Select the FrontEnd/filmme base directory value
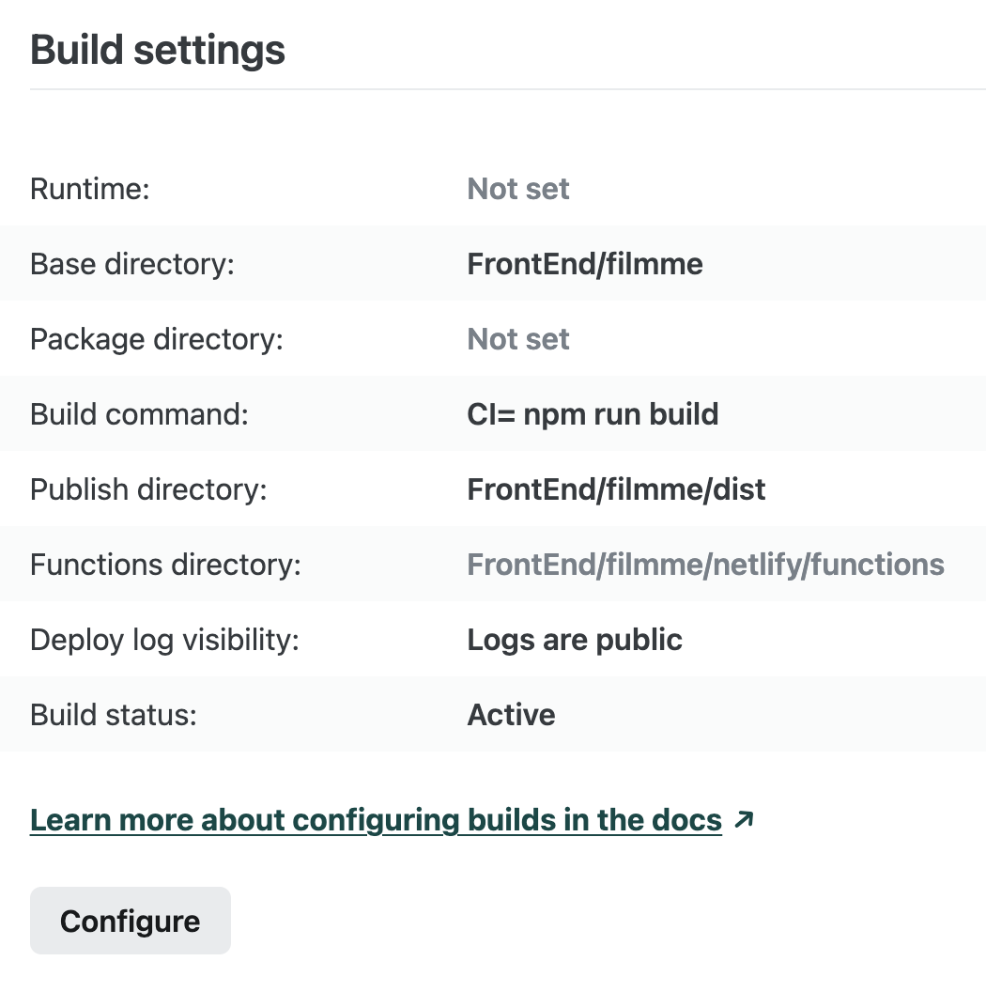986x992 pixels. (585, 264)
